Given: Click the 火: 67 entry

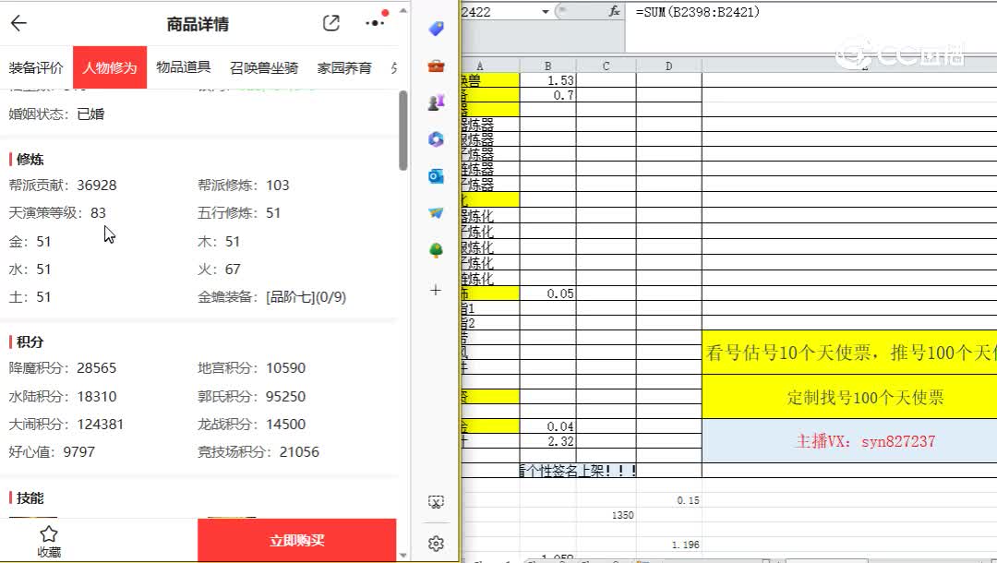Looking at the screenshot, I should coord(219,270).
